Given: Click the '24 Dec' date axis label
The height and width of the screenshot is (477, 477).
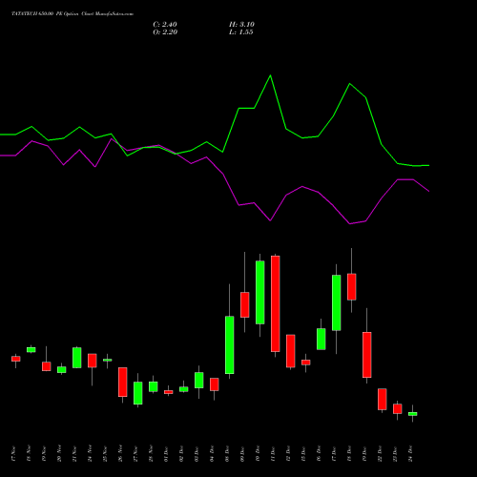Looking at the screenshot, I should pos(410,454).
